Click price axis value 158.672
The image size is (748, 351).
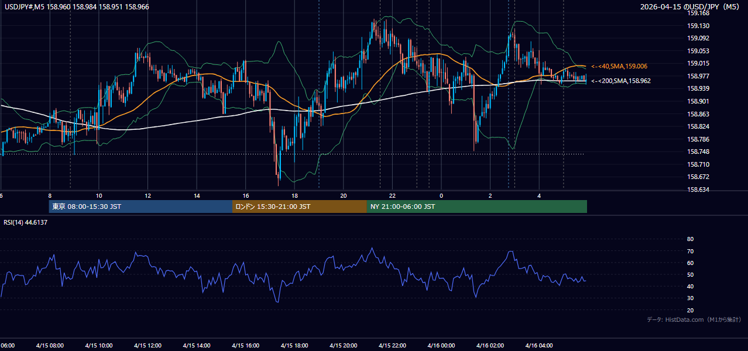(x=698, y=177)
